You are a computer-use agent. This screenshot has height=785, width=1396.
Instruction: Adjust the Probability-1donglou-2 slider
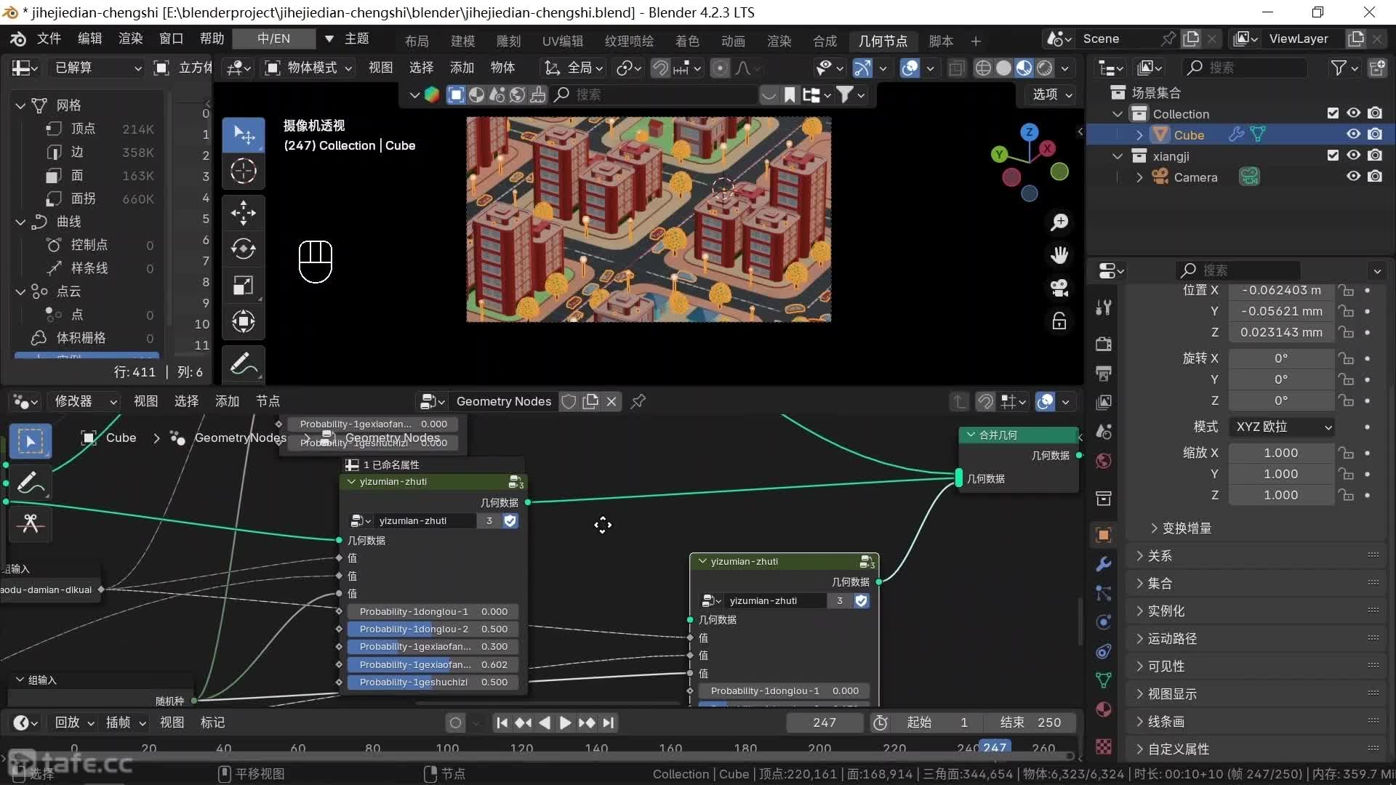433,629
